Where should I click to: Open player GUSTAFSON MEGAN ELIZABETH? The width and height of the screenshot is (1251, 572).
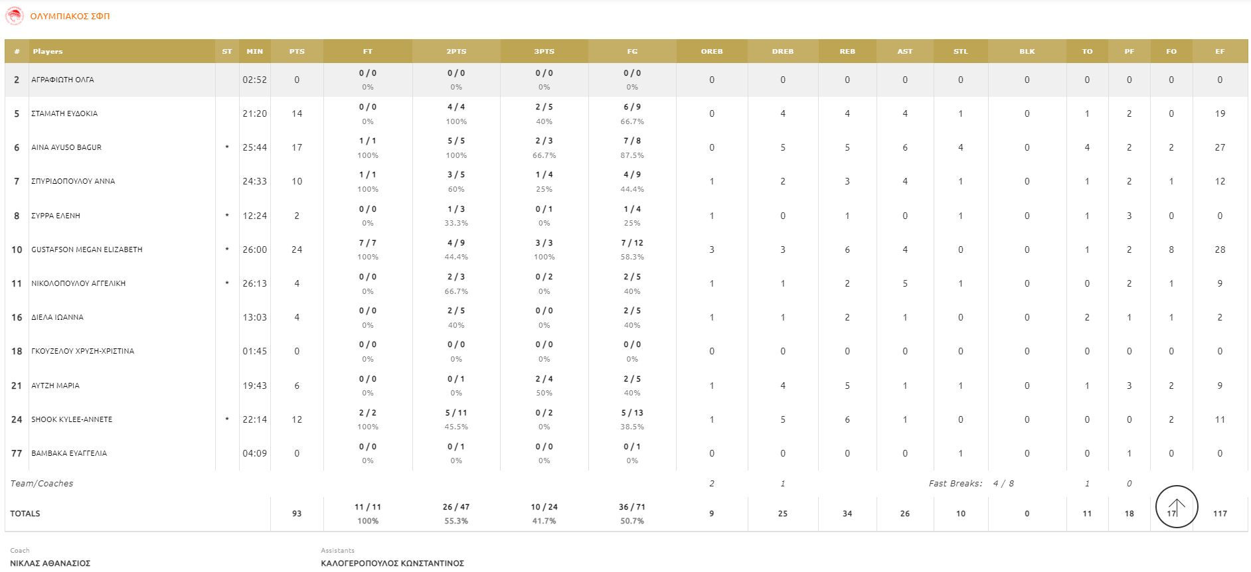point(87,250)
